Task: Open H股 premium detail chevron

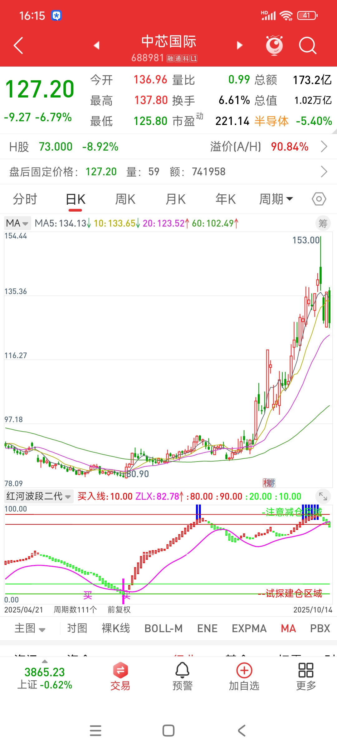Action: [x=324, y=146]
